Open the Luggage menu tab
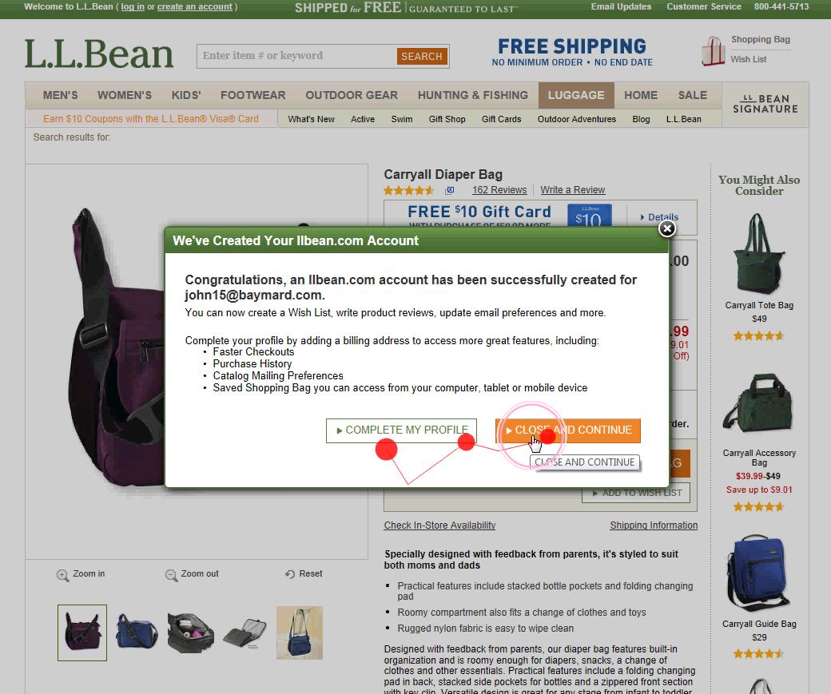Image resolution: width=831 pixels, height=694 pixels. 576,95
